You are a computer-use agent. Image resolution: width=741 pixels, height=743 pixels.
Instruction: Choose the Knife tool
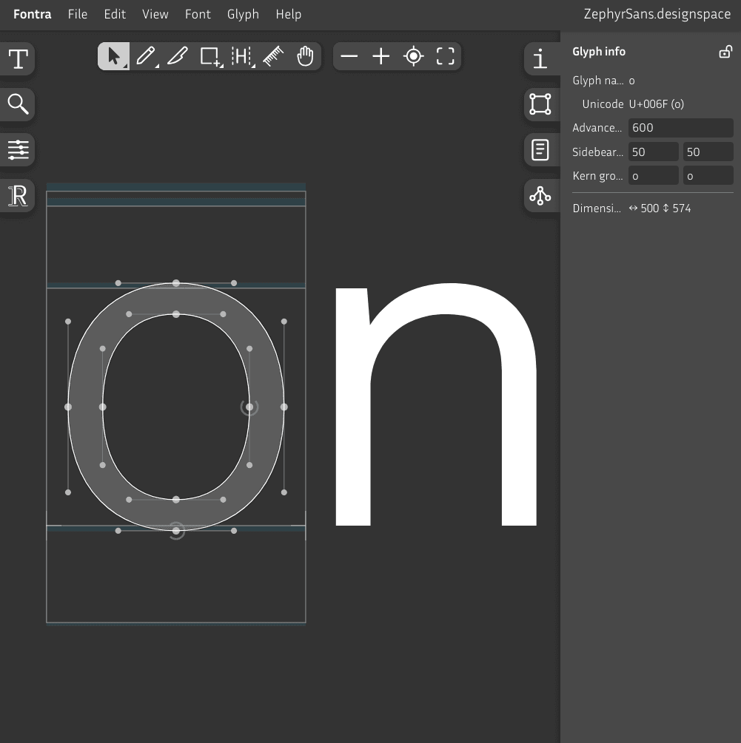click(178, 56)
